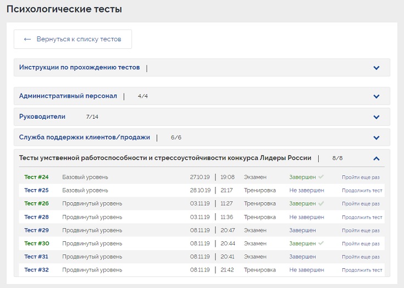
Task: Retake Тест #24 via Пройти еще раз
Action: coord(361,178)
